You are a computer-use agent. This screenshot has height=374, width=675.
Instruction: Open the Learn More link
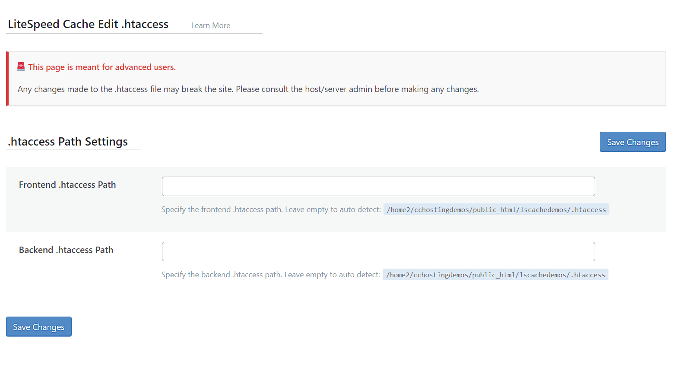pyautogui.click(x=210, y=25)
